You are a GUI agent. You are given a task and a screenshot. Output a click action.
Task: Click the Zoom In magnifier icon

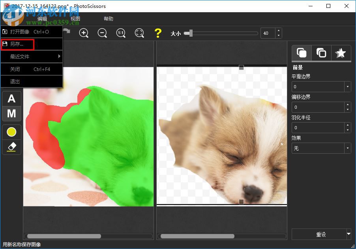(84, 33)
